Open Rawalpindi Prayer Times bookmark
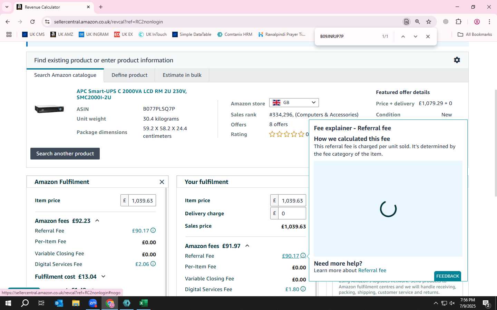 tap(282, 34)
